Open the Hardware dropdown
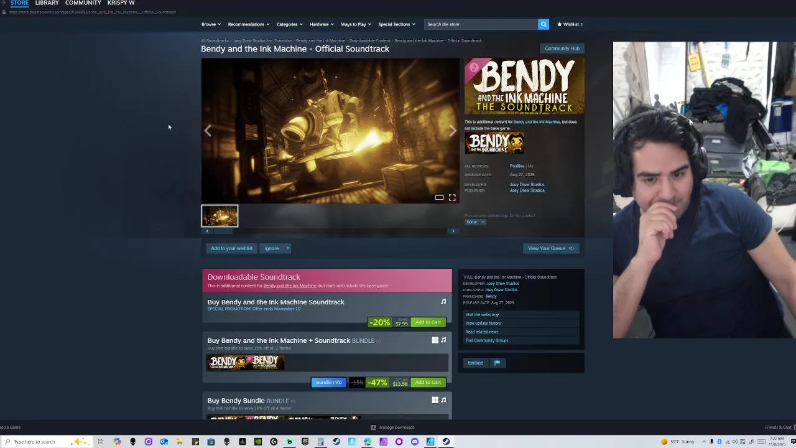 pos(322,24)
